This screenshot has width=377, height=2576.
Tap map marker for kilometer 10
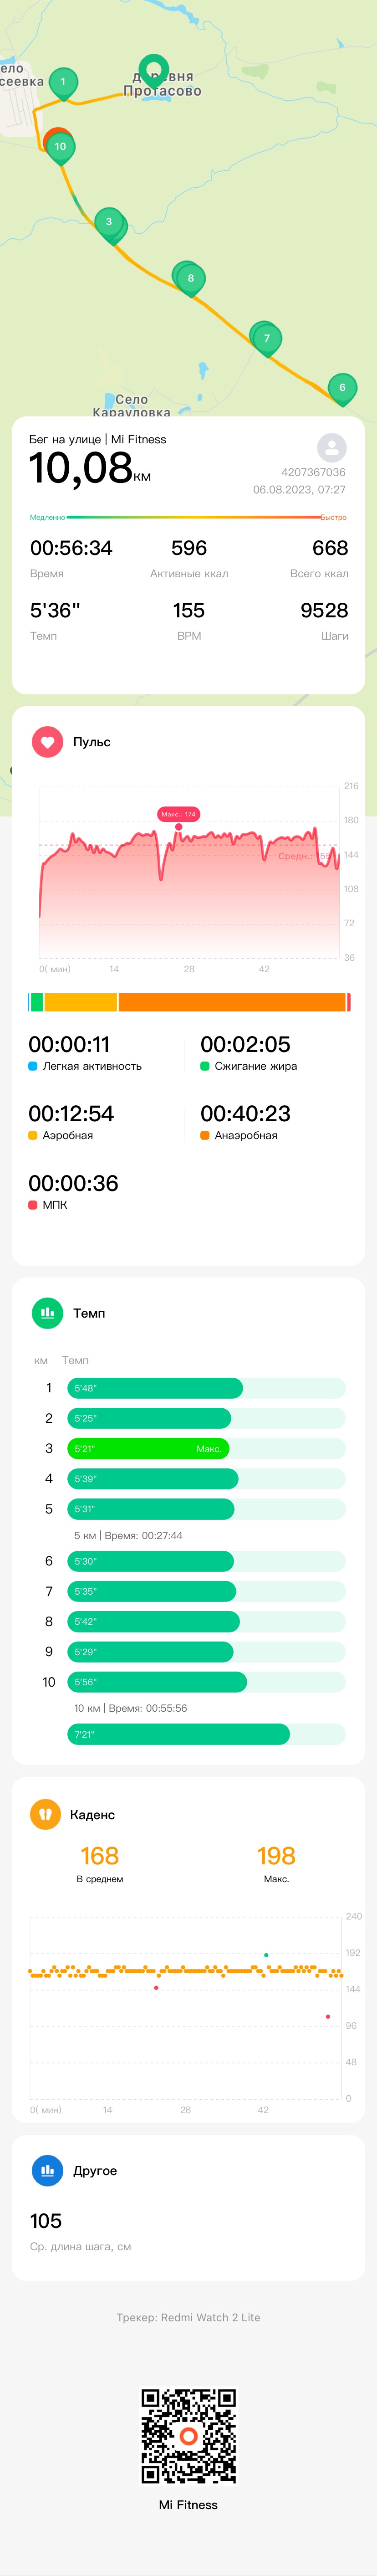[60, 148]
